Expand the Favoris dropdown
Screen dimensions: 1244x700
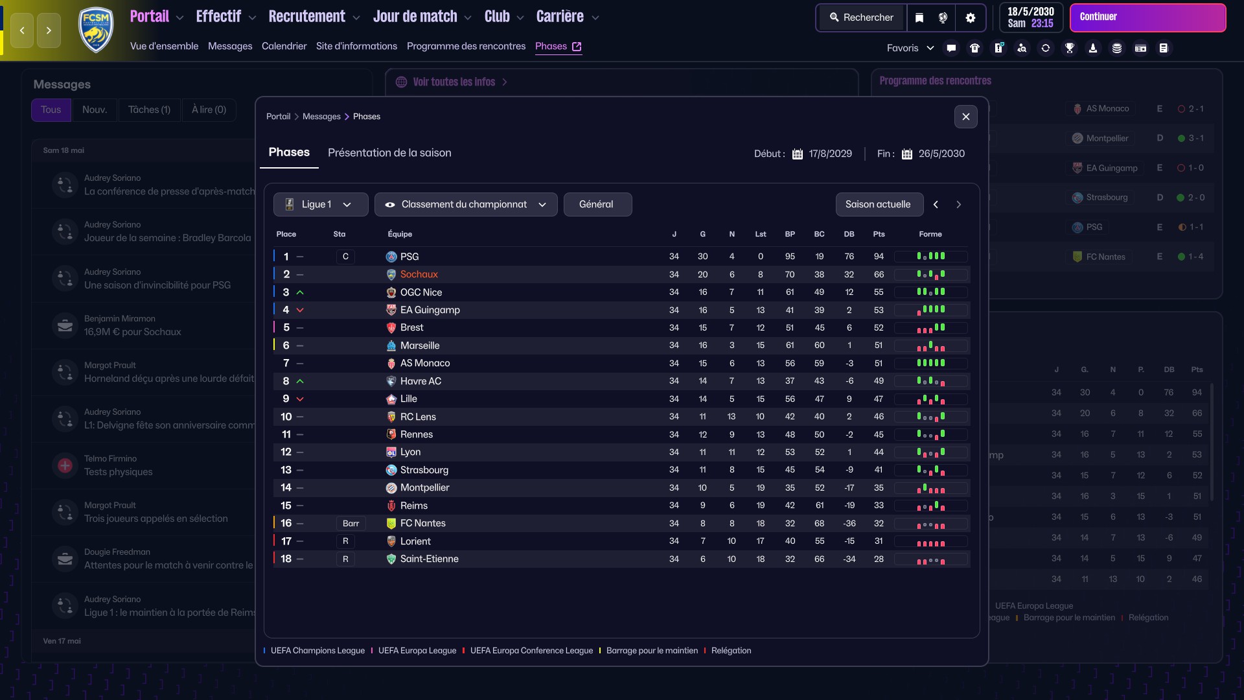tap(910, 48)
